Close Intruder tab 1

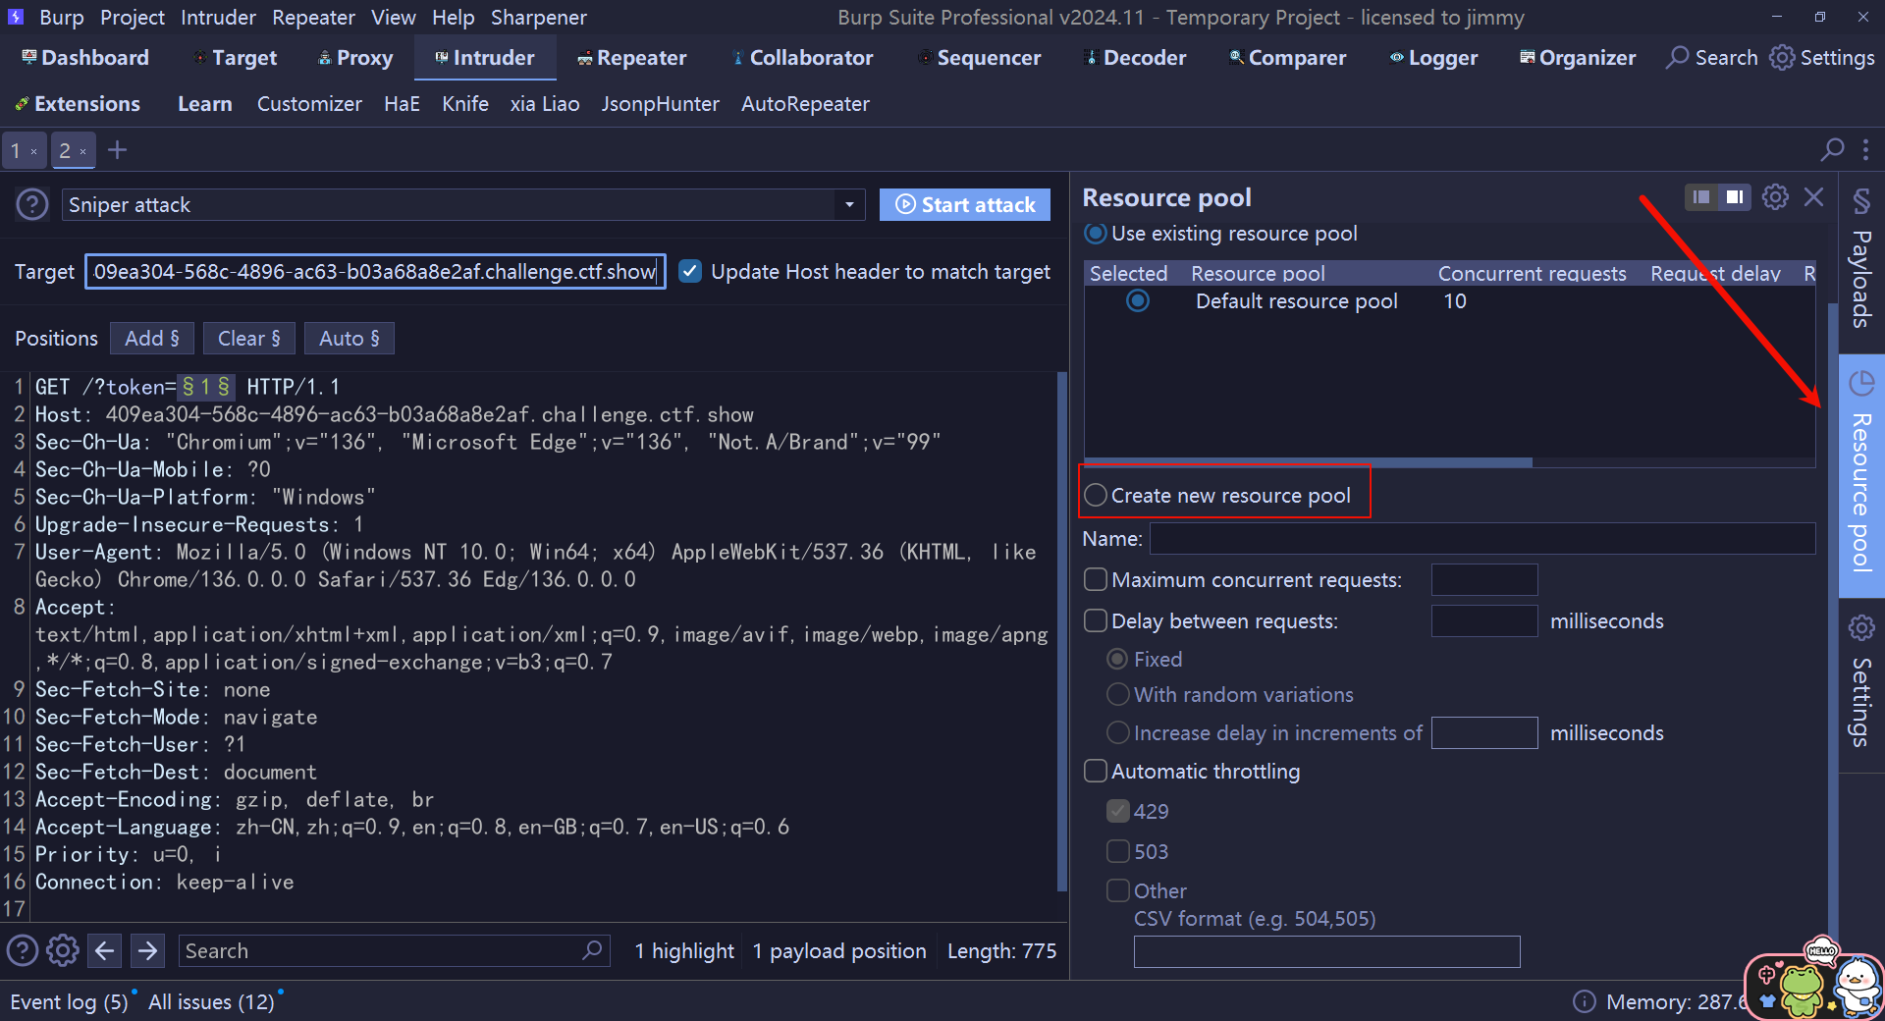(x=33, y=151)
